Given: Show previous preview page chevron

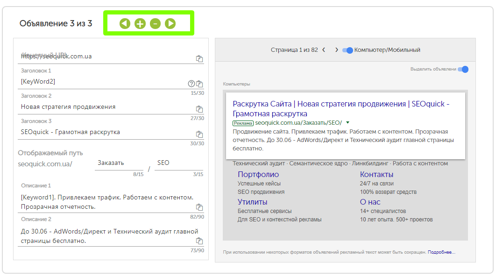Looking at the screenshot, I should pyautogui.click(x=324, y=50).
